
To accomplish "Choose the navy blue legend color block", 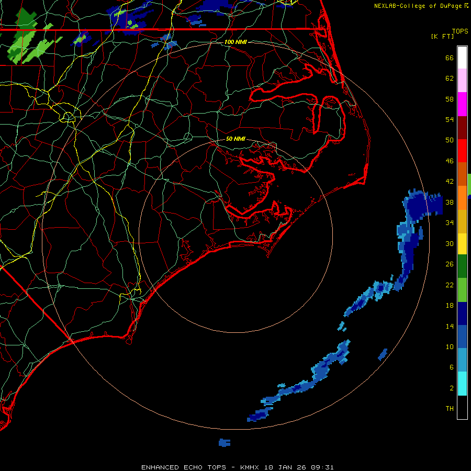I will tap(462, 313).
